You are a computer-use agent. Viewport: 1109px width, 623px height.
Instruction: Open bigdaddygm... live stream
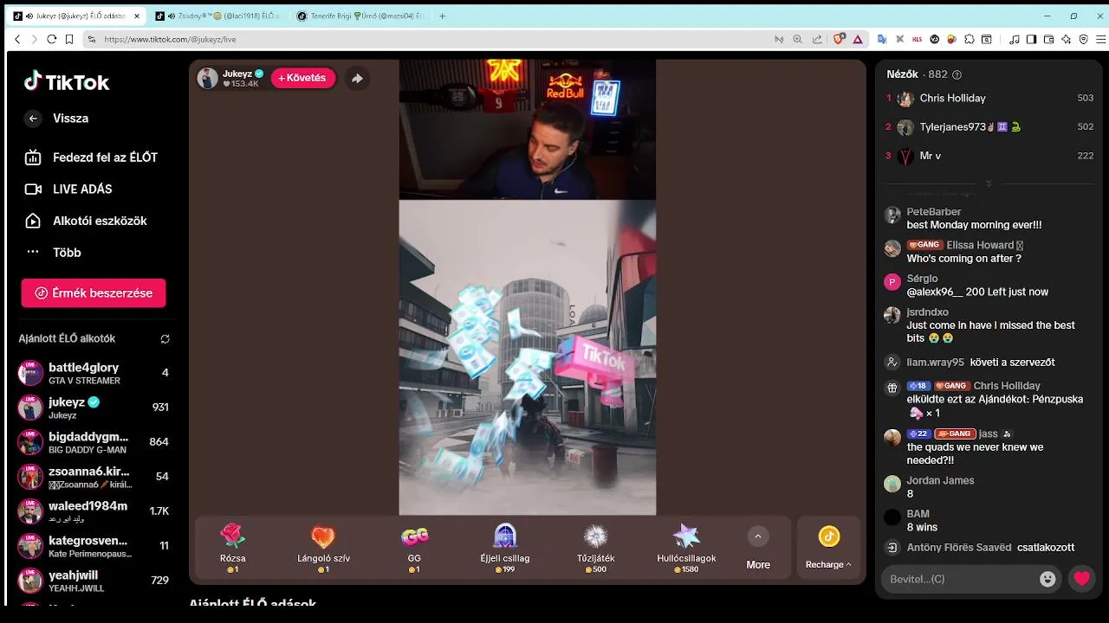pos(94,442)
